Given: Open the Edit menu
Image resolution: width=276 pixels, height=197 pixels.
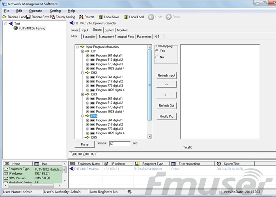Looking at the screenshot, I should tap(19, 11).
